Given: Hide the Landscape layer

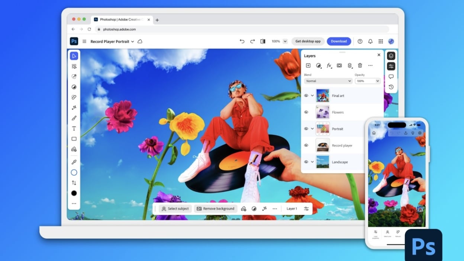Looking at the screenshot, I should pyautogui.click(x=306, y=162).
